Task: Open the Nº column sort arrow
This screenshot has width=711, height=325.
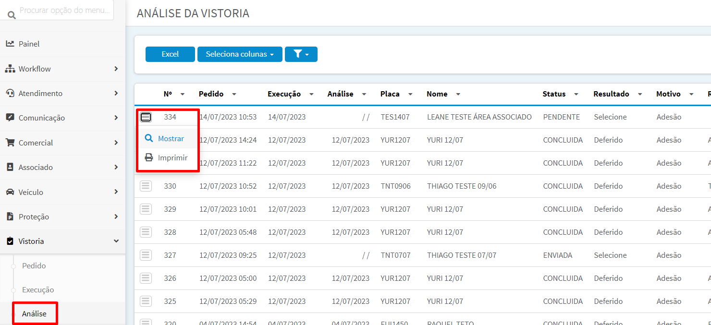Action: click(x=183, y=95)
